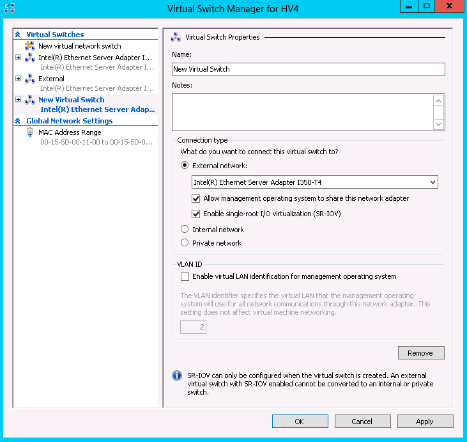
Task: Enable virtual LAN identification checkbox
Action: click(x=185, y=276)
